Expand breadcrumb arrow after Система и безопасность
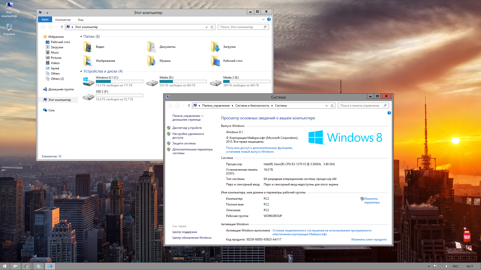 pos(272,106)
